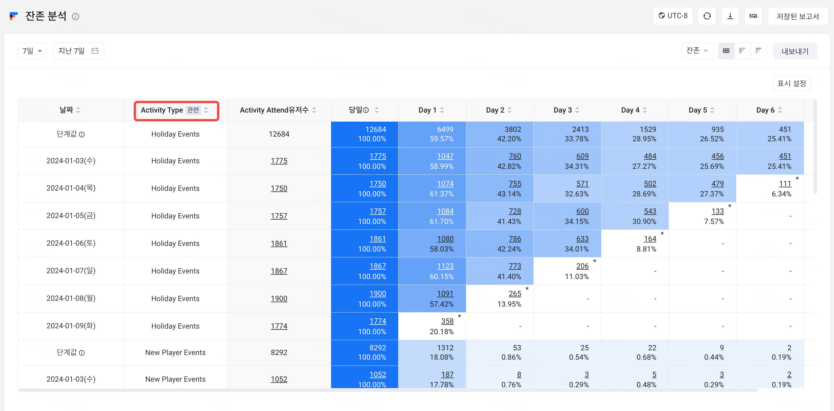Sort by Activity Type column arrows

click(206, 110)
